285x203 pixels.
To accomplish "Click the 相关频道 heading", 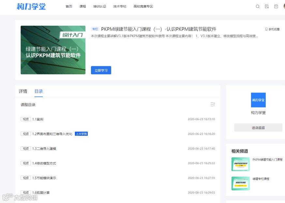I will tap(240, 151).
